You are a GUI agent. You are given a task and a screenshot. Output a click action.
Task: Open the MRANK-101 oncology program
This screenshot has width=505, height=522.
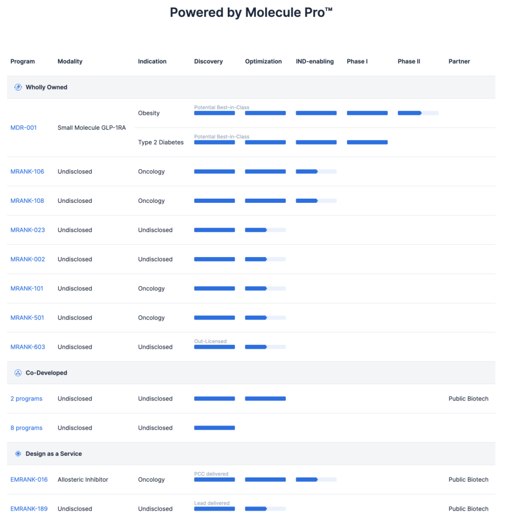click(27, 288)
